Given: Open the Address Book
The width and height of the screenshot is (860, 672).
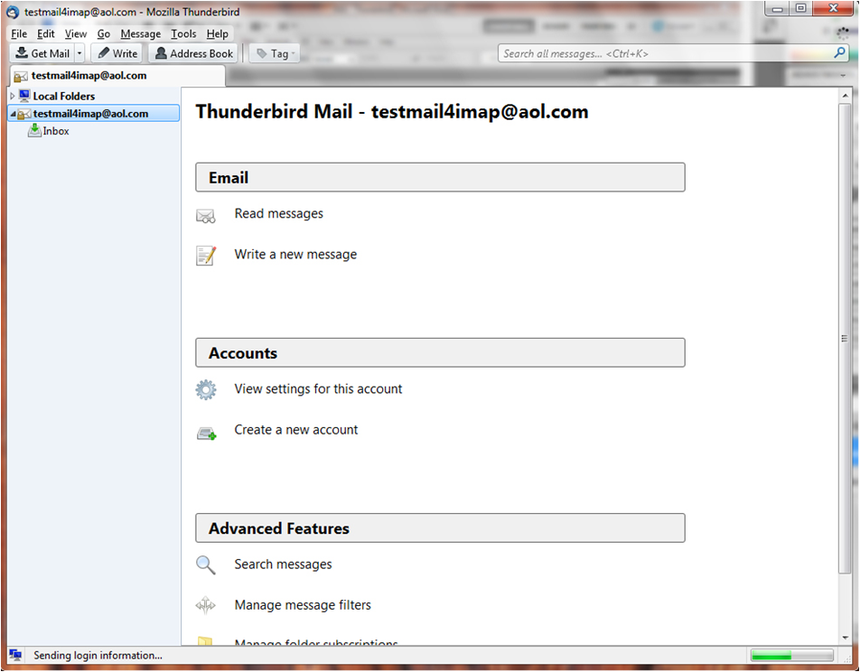Looking at the screenshot, I should (194, 53).
